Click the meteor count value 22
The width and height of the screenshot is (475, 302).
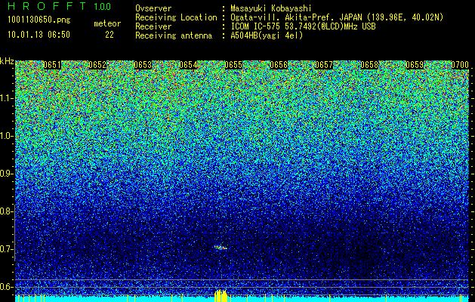point(109,35)
